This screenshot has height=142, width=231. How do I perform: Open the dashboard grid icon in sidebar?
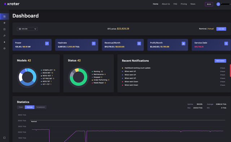(4, 17)
